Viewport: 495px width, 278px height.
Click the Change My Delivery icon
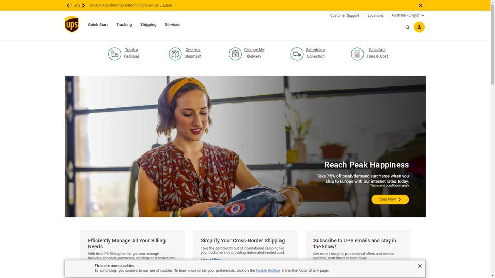coord(235,54)
